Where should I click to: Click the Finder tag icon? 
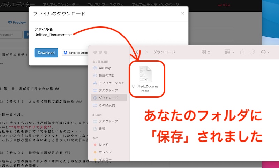(x=252, y=52)
